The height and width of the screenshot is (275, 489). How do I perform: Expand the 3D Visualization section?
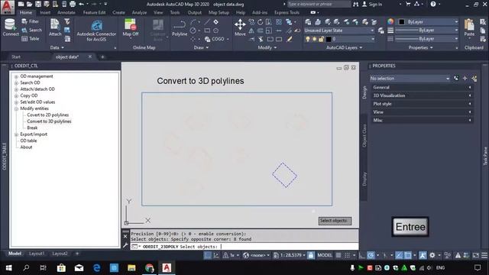(422, 95)
